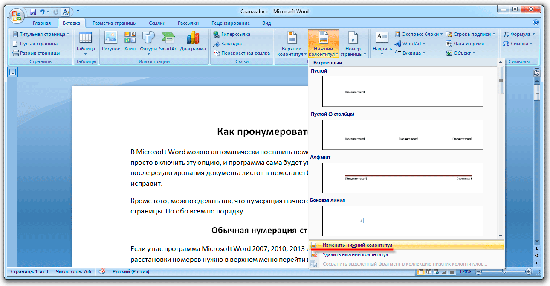Open Microsoft Office Word help
550x286 pixels.
tap(536, 23)
